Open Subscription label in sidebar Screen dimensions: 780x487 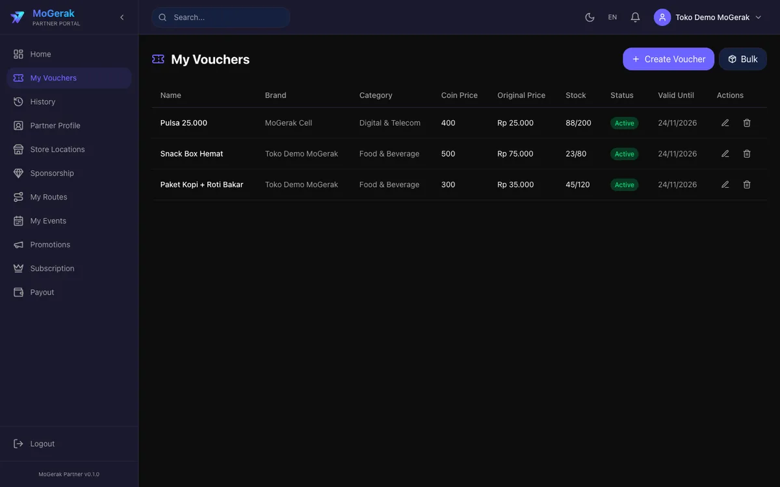click(x=52, y=268)
